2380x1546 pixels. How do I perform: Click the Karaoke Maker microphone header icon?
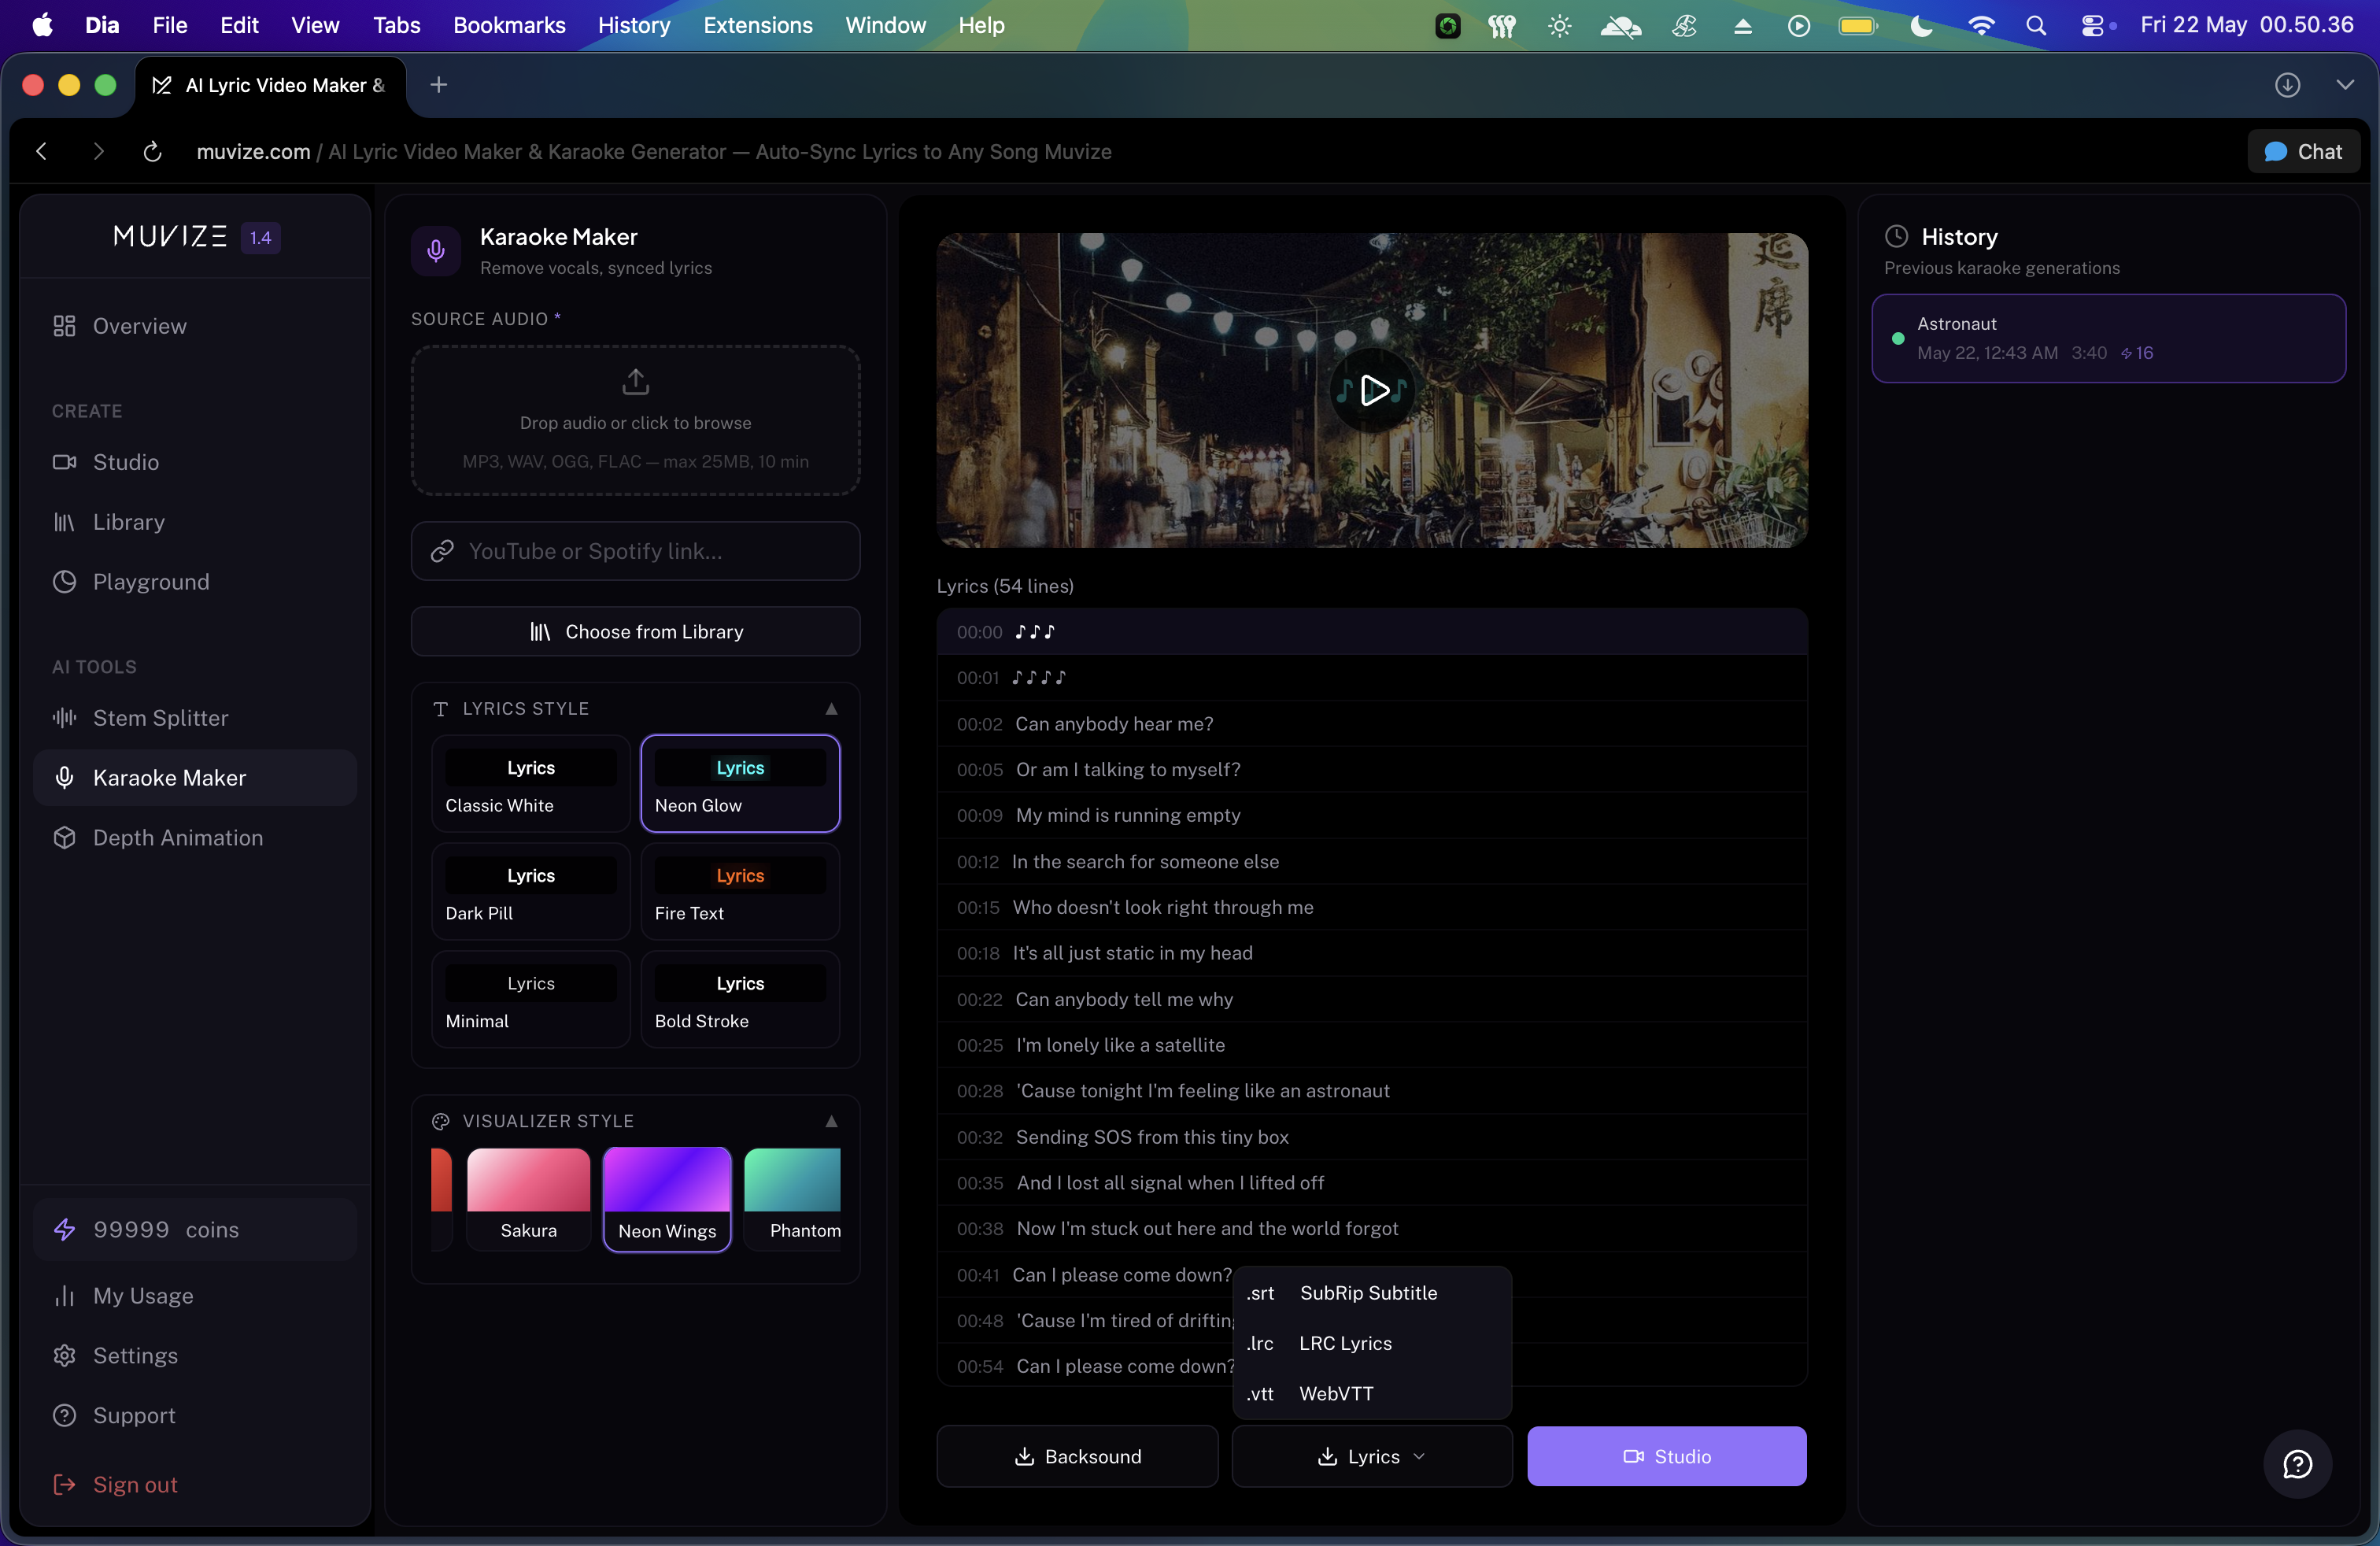[436, 251]
